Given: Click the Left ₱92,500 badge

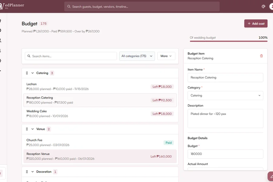Looking at the screenshot, I should [x=162, y=100].
